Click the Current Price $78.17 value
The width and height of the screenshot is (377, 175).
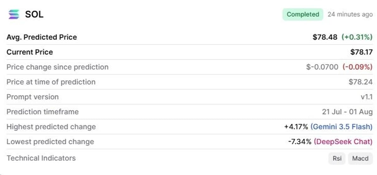pyautogui.click(x=361, y=52)
